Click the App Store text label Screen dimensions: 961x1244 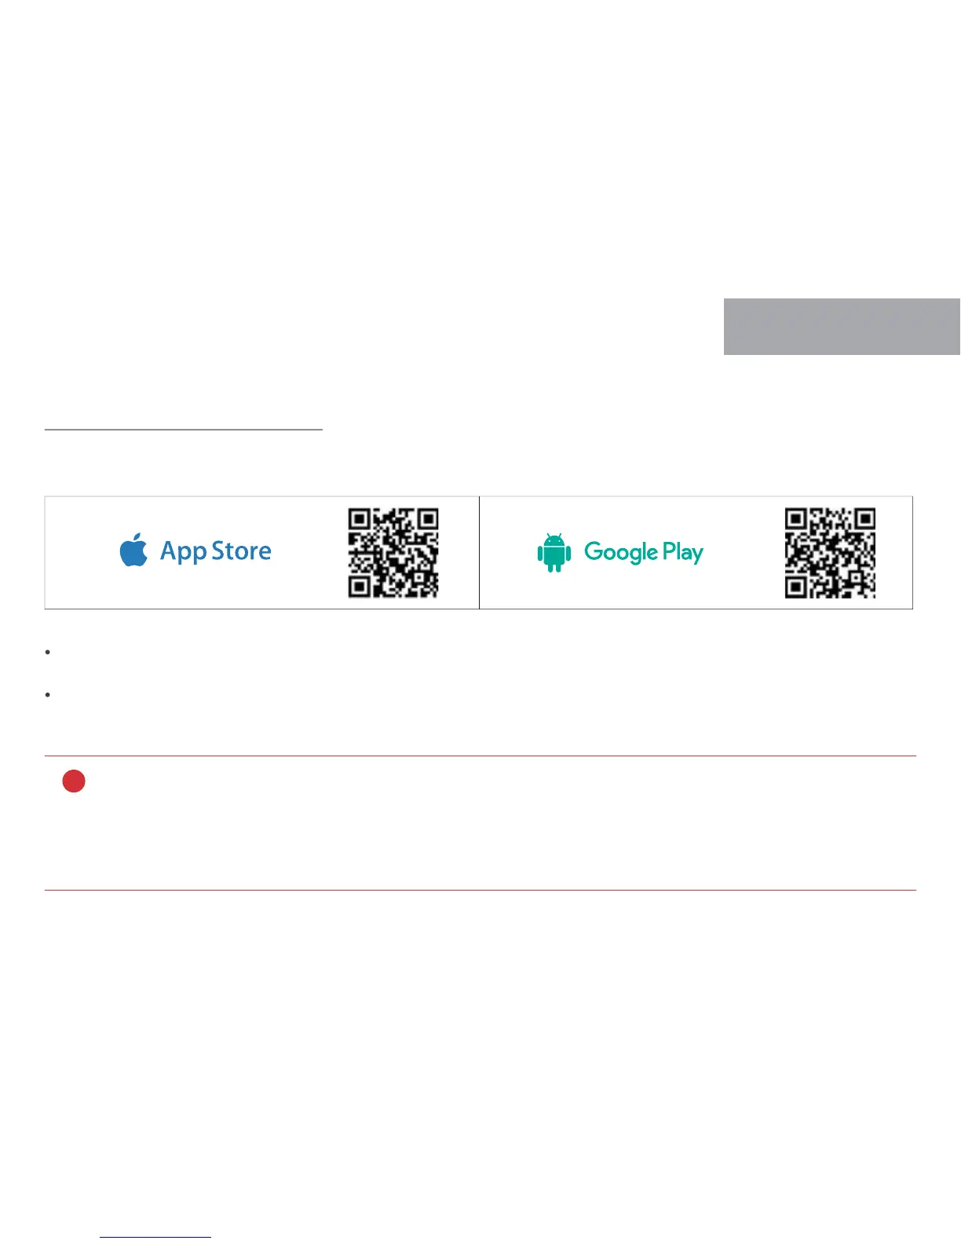coord(216,551)
